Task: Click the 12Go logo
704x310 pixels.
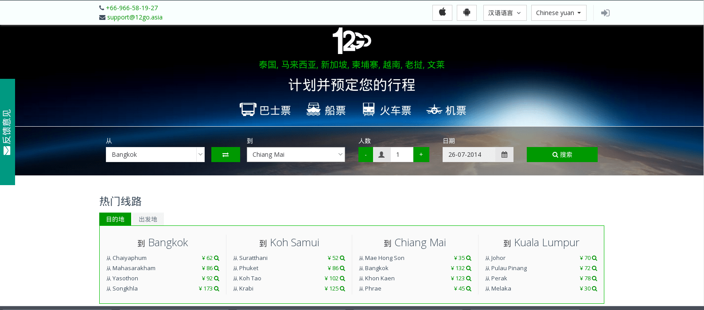Action: [352, 41]
